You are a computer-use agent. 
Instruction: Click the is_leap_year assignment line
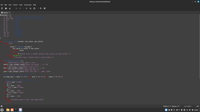coord(33,77)
